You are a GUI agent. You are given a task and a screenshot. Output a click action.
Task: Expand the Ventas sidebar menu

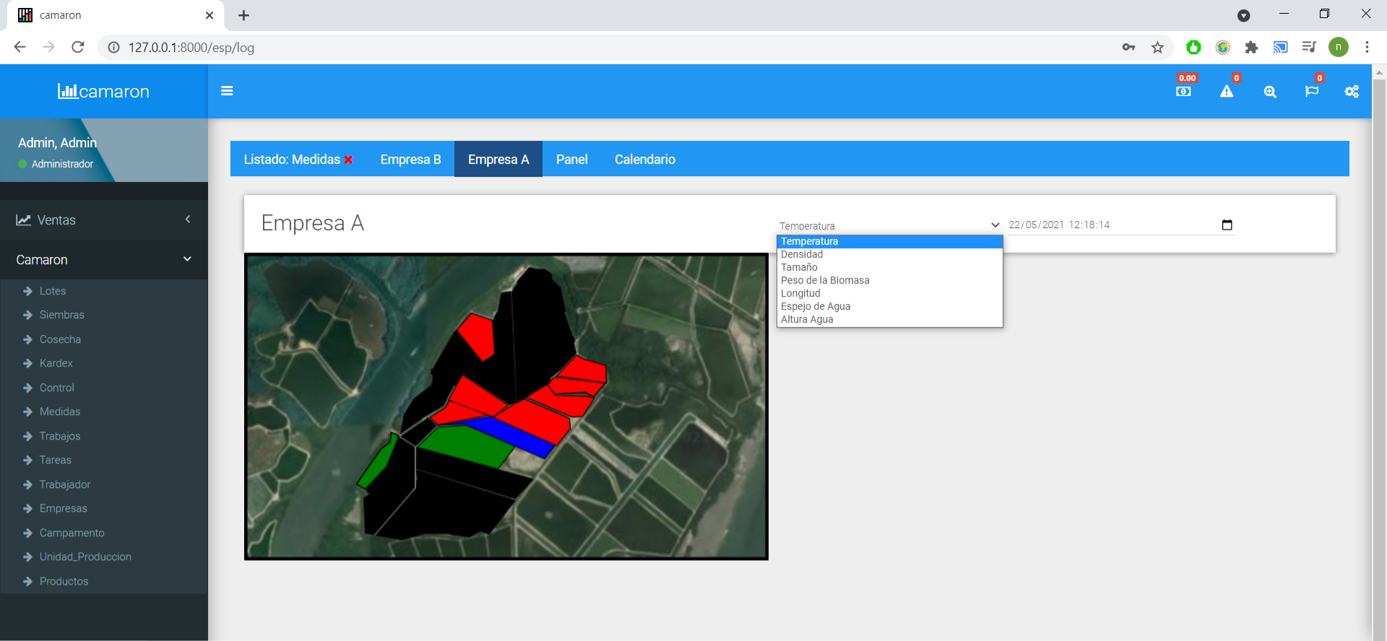(104, 220)
